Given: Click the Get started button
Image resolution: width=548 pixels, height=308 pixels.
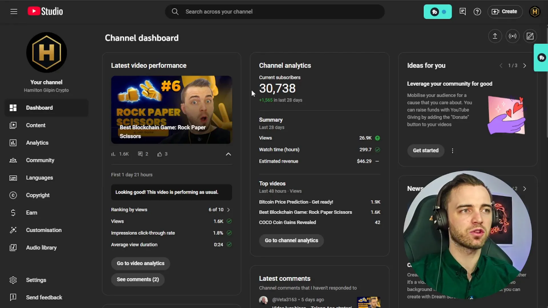Looking at the screenshot, I should (426, 151).
